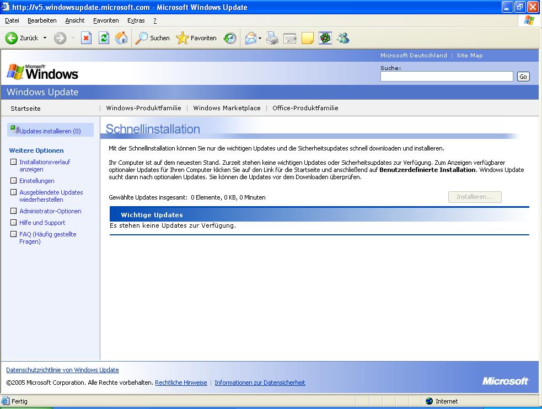This screenshot has width=542, height=409.
Task: Launch ICQ via the green flower icon
Action: coord(325,38)
